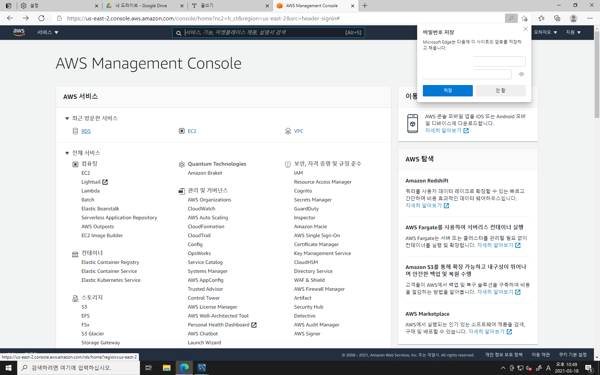
Task: Add page to favorites star icon
Action: click(x=524, y=18)
